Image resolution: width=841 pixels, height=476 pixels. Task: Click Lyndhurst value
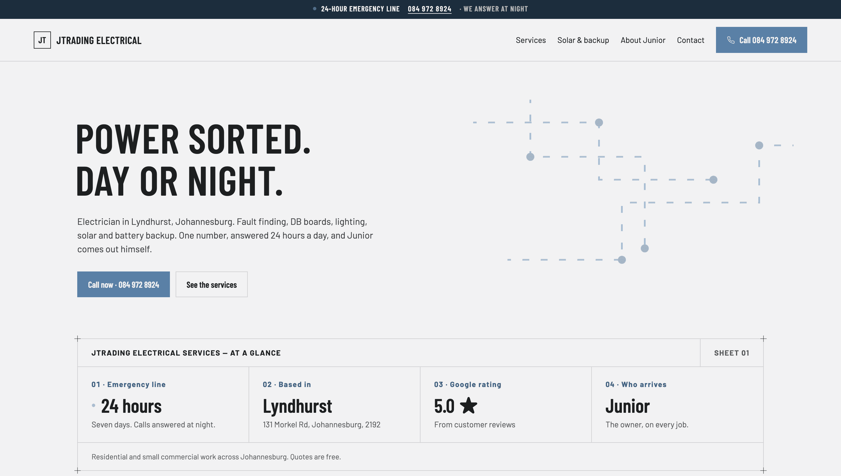point(297,406)
